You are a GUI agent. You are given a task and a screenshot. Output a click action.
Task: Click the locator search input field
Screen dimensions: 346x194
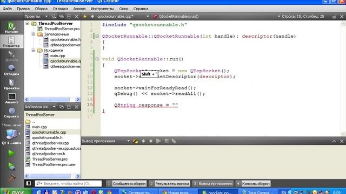click(68, 183)
